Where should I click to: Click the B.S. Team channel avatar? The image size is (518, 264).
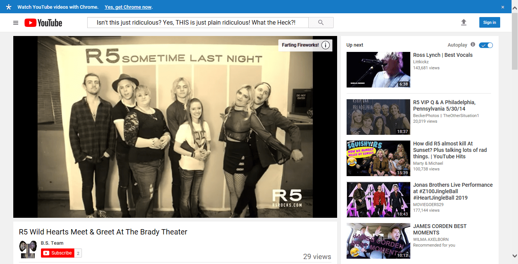[x=28, y=249]
